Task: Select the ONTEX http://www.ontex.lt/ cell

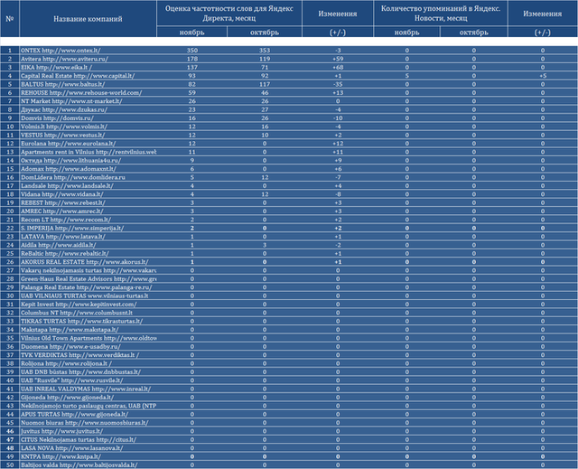Action: pyautogui.click(x=88, y=50)
